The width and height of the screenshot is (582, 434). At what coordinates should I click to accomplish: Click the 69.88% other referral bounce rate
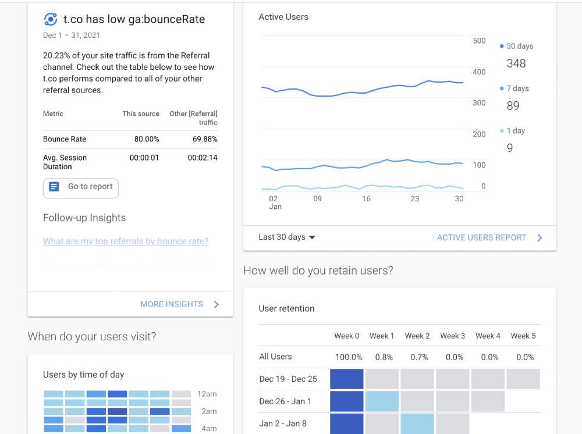(205, 139)
